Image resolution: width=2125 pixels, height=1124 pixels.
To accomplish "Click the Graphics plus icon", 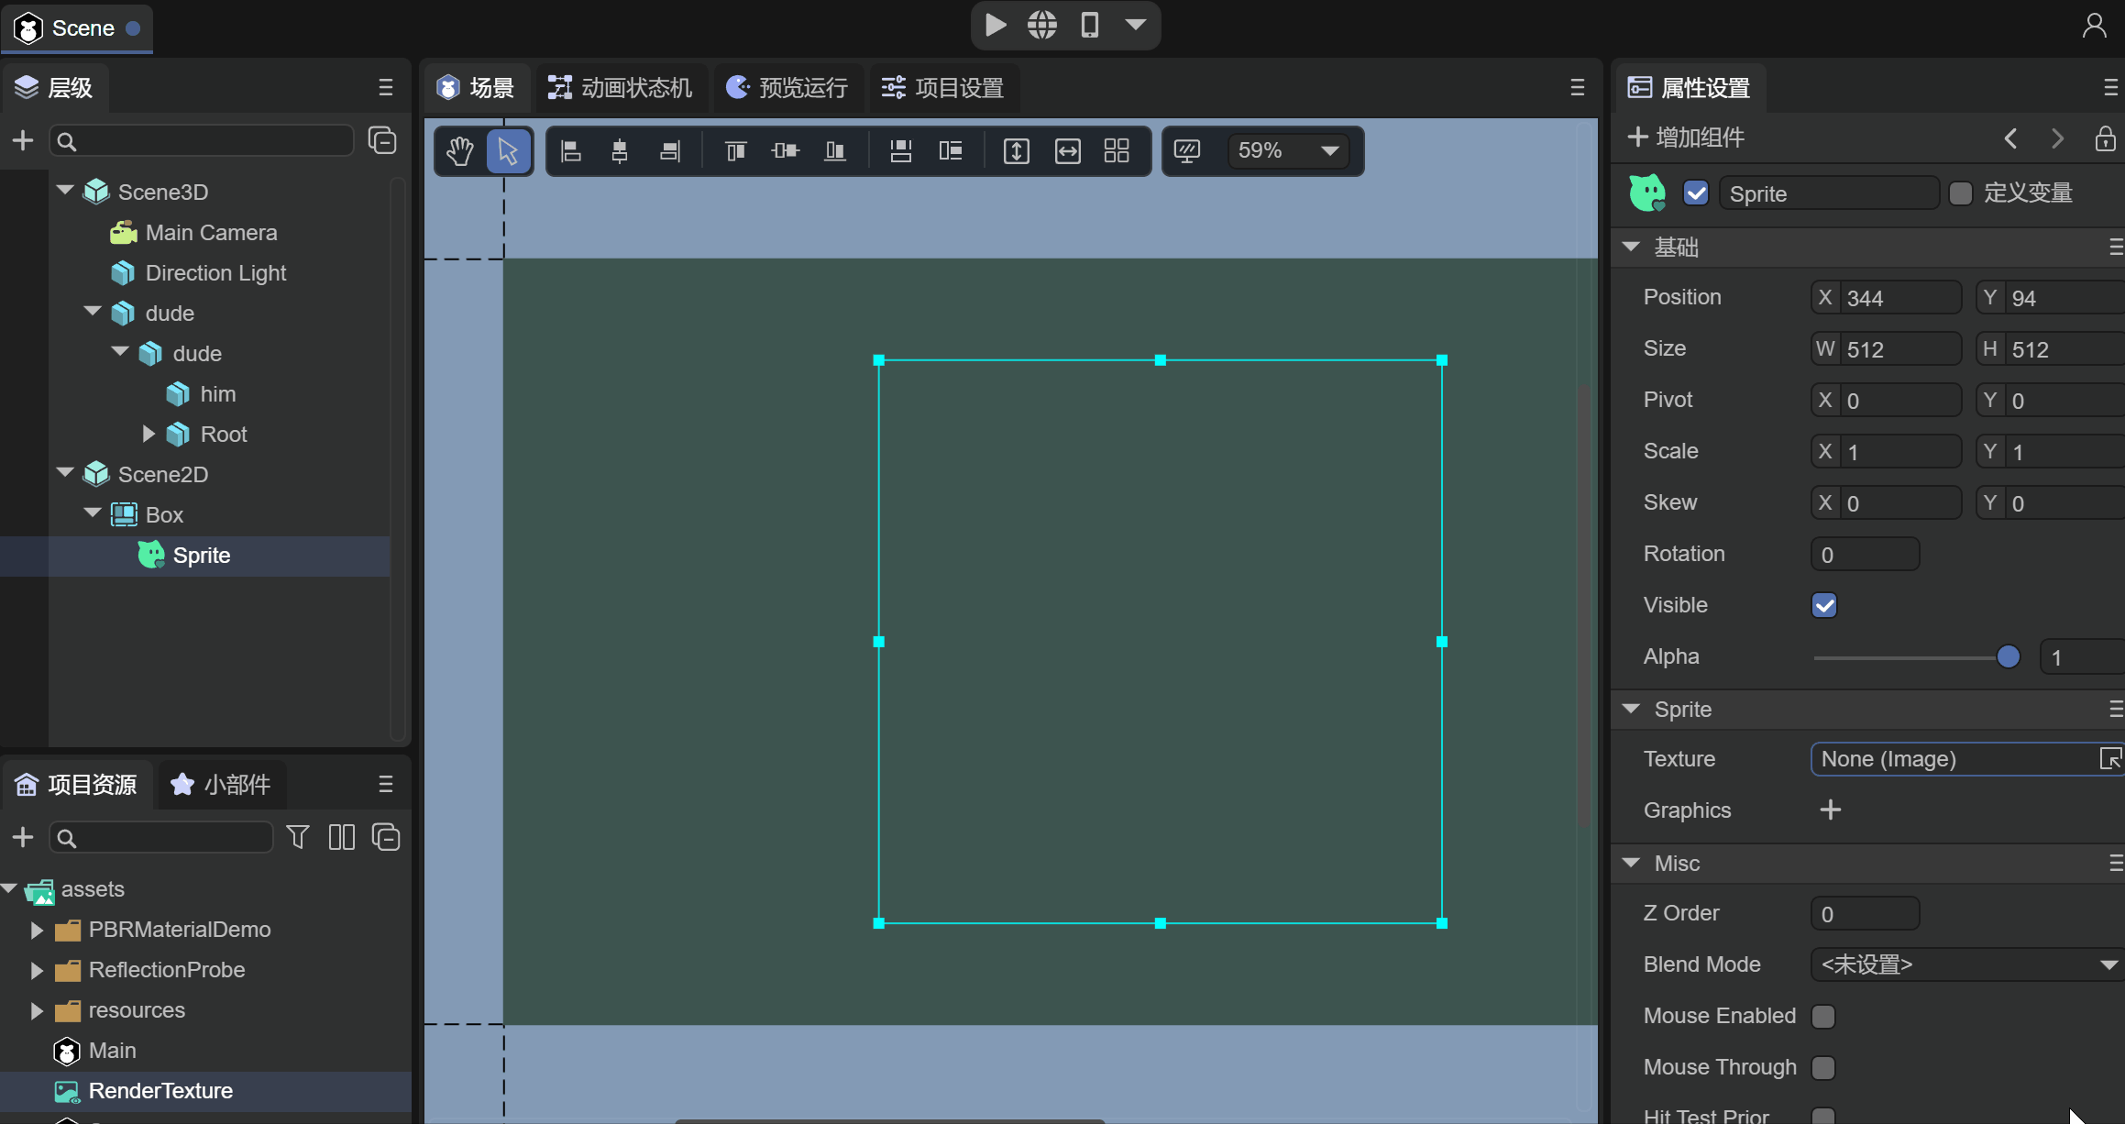I will (x=1830, y=810).
